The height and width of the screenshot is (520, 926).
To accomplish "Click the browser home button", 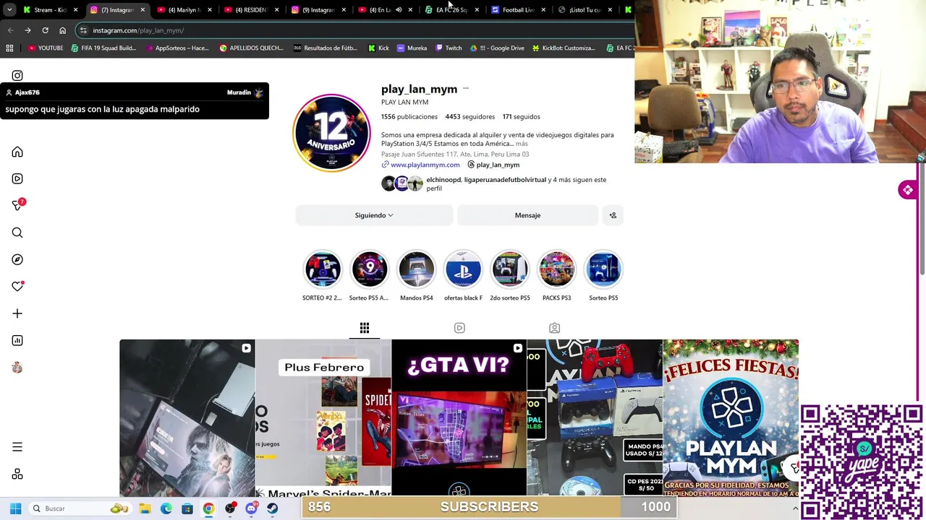I will 62,30.
